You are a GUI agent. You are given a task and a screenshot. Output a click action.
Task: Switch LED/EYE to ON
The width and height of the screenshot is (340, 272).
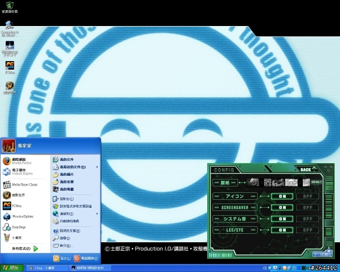tap(282, 230)
